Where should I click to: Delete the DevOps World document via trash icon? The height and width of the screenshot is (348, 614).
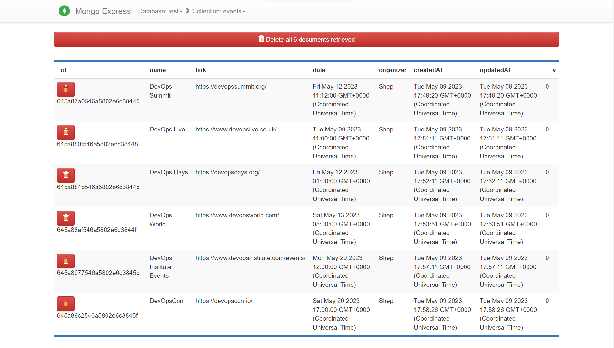click(x=66, y=218)
